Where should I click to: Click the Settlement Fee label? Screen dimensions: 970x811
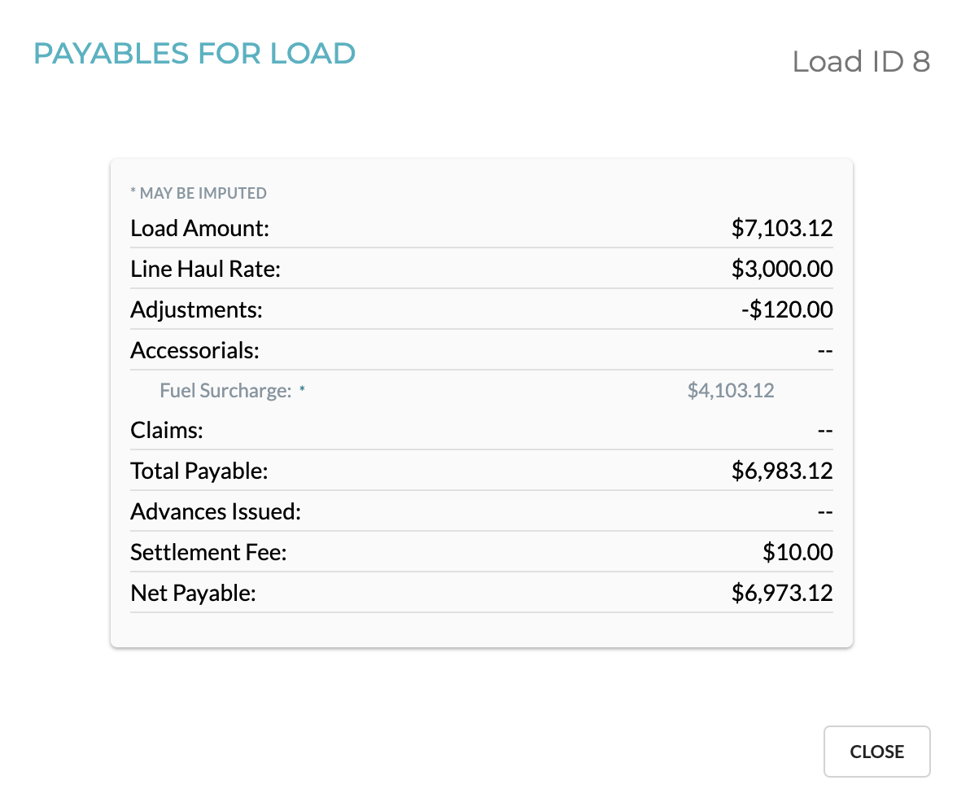208,552
